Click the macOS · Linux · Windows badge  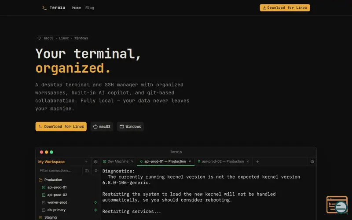(63, 38)
